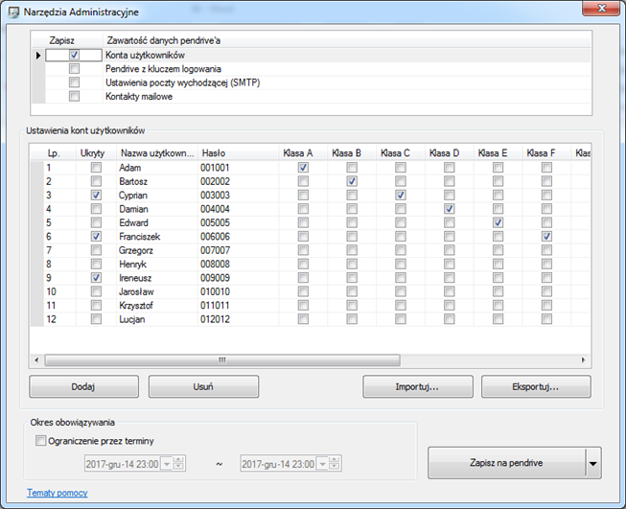The height and width of the screenshot is (509, 626).
Task: Uncheck Klasa F for Franciszek
Action: pyautogui.click(x=546, y=237)
